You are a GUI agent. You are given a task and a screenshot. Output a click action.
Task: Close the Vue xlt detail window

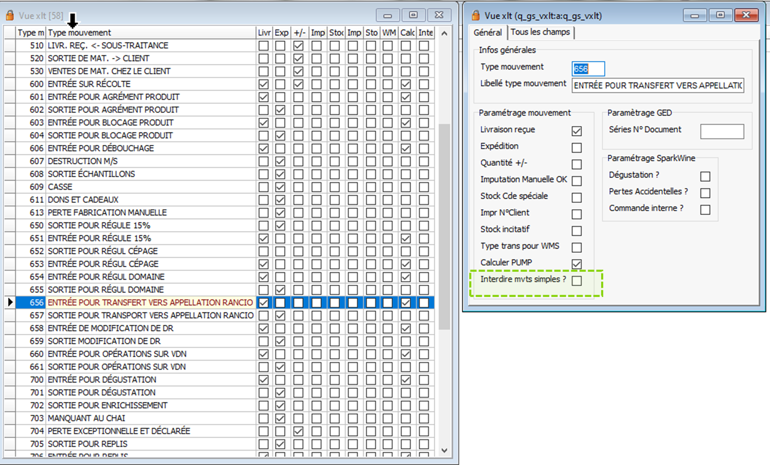click(x=746, y=15)
